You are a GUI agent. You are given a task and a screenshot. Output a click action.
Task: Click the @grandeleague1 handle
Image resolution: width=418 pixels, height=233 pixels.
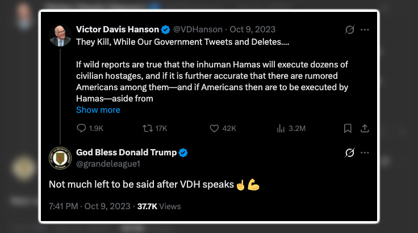108,163
